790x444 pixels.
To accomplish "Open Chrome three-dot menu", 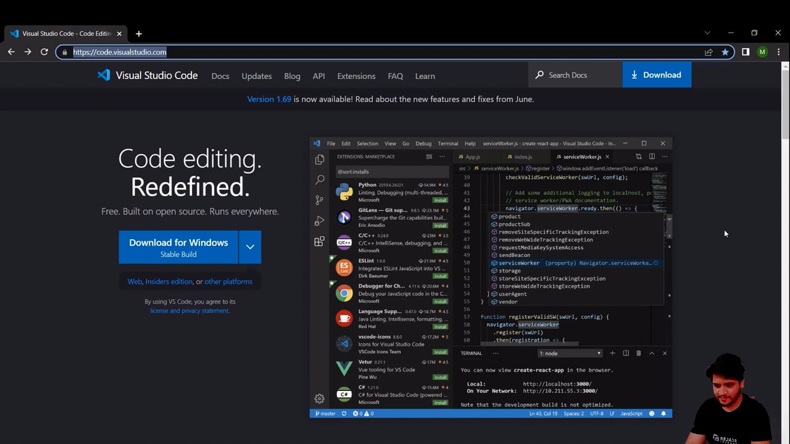I will [780, 52].
